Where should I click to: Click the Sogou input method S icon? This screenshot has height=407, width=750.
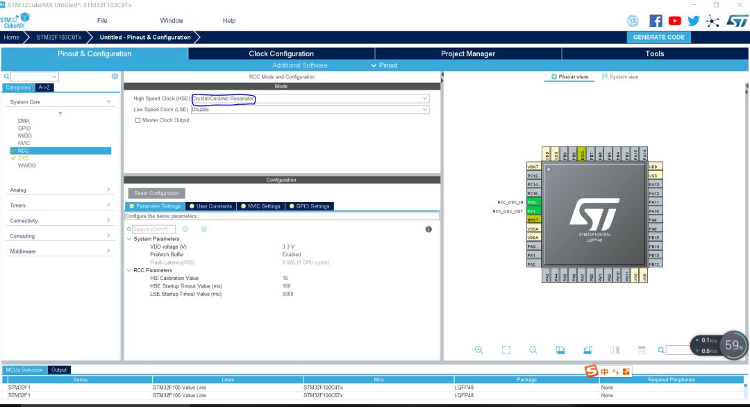(x=592, y=371)
